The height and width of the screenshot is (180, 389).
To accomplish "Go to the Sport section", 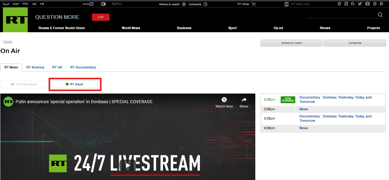I will pyautogui.click(x=232, y=28).
